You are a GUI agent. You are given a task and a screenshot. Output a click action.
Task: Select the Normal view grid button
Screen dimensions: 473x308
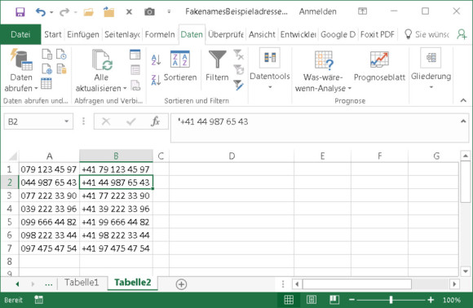[x=289, y=300]
